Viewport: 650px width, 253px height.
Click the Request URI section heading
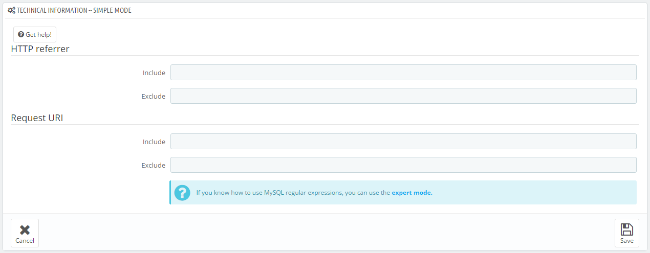(37, 118)
